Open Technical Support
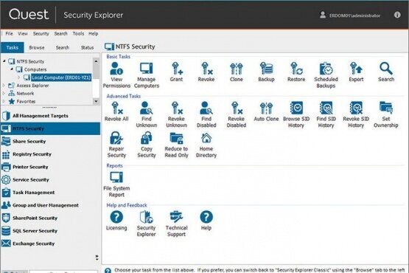 [177, 224]
